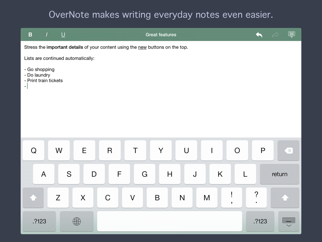Tap the right Shift arrow key
The image size is (322, 242).
(285, 197)
